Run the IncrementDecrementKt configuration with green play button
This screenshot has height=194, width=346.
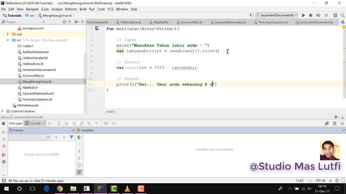point(303,15)
